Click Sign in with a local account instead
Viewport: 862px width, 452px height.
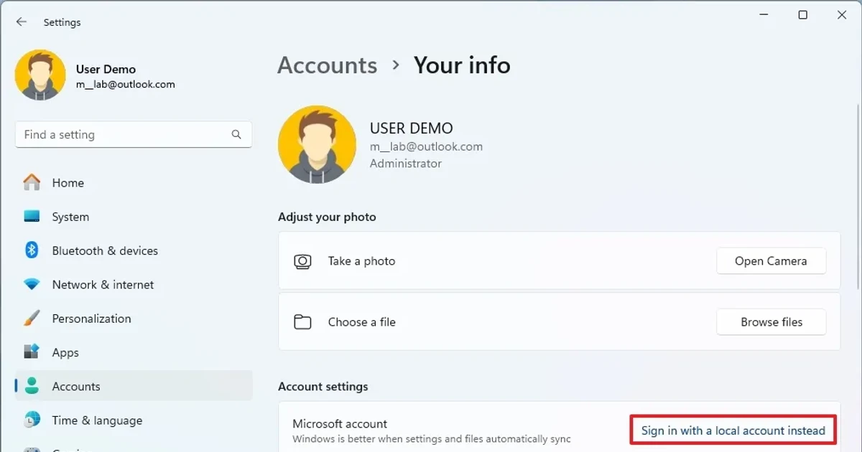coord(733,430)
